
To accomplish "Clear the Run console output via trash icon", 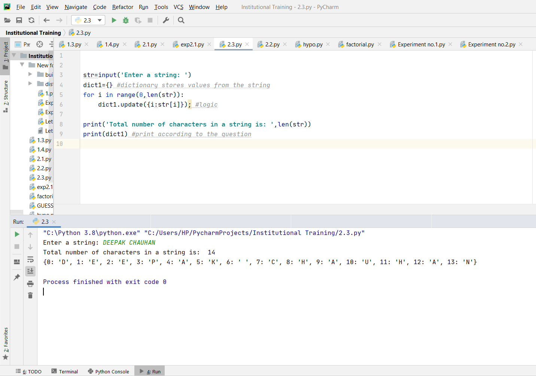I will click(30, 295).
